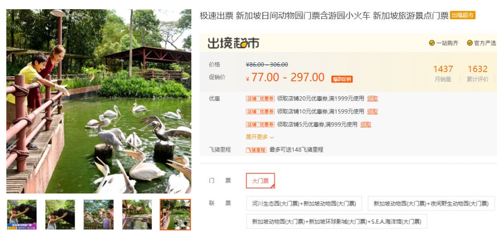
Task: Select the 大门票 ticket option
Action: pyautogui.click(x=260, y=181)
